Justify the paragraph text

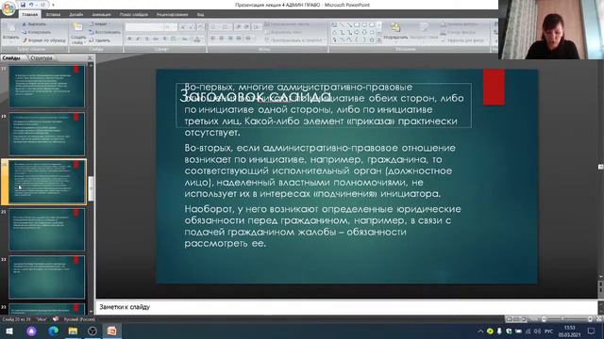(239, 39)
